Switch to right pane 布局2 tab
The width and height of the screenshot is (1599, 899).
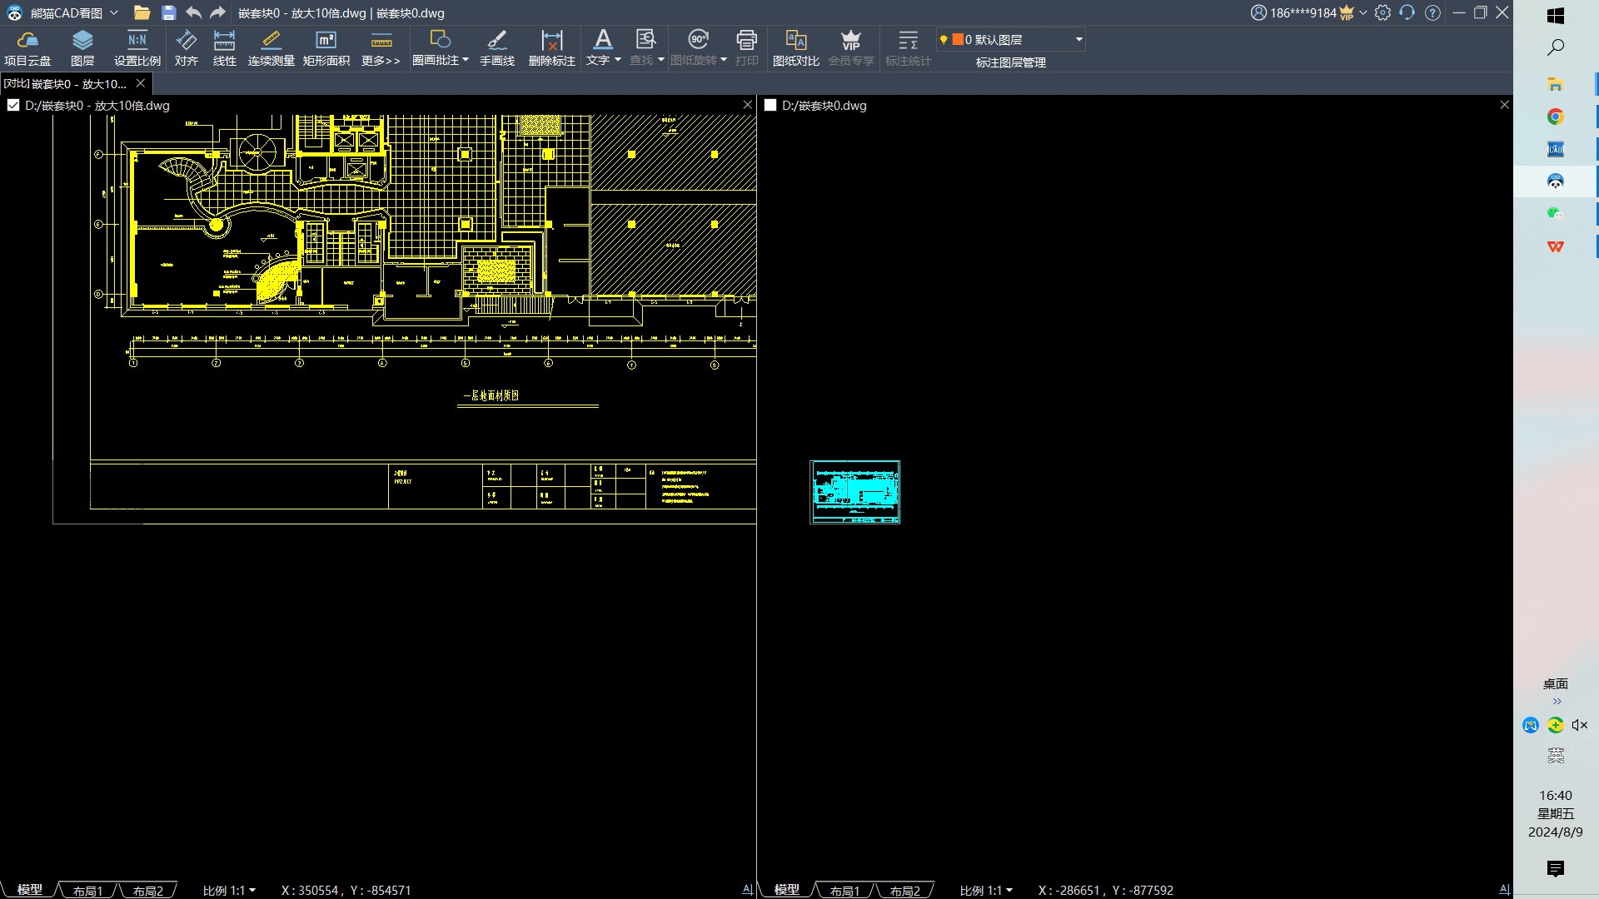905,890
